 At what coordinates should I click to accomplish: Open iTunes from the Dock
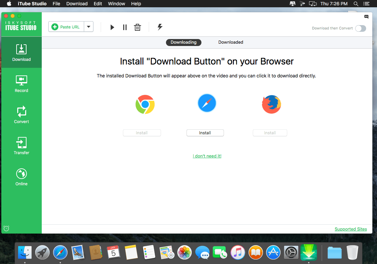click(238, 252)
